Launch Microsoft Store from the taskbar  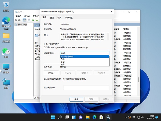pos(101,117)
